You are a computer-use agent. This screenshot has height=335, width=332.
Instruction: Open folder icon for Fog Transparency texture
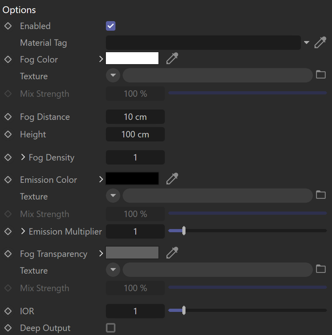pos(321,269)
